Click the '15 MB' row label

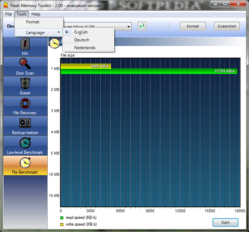(54, 196)
